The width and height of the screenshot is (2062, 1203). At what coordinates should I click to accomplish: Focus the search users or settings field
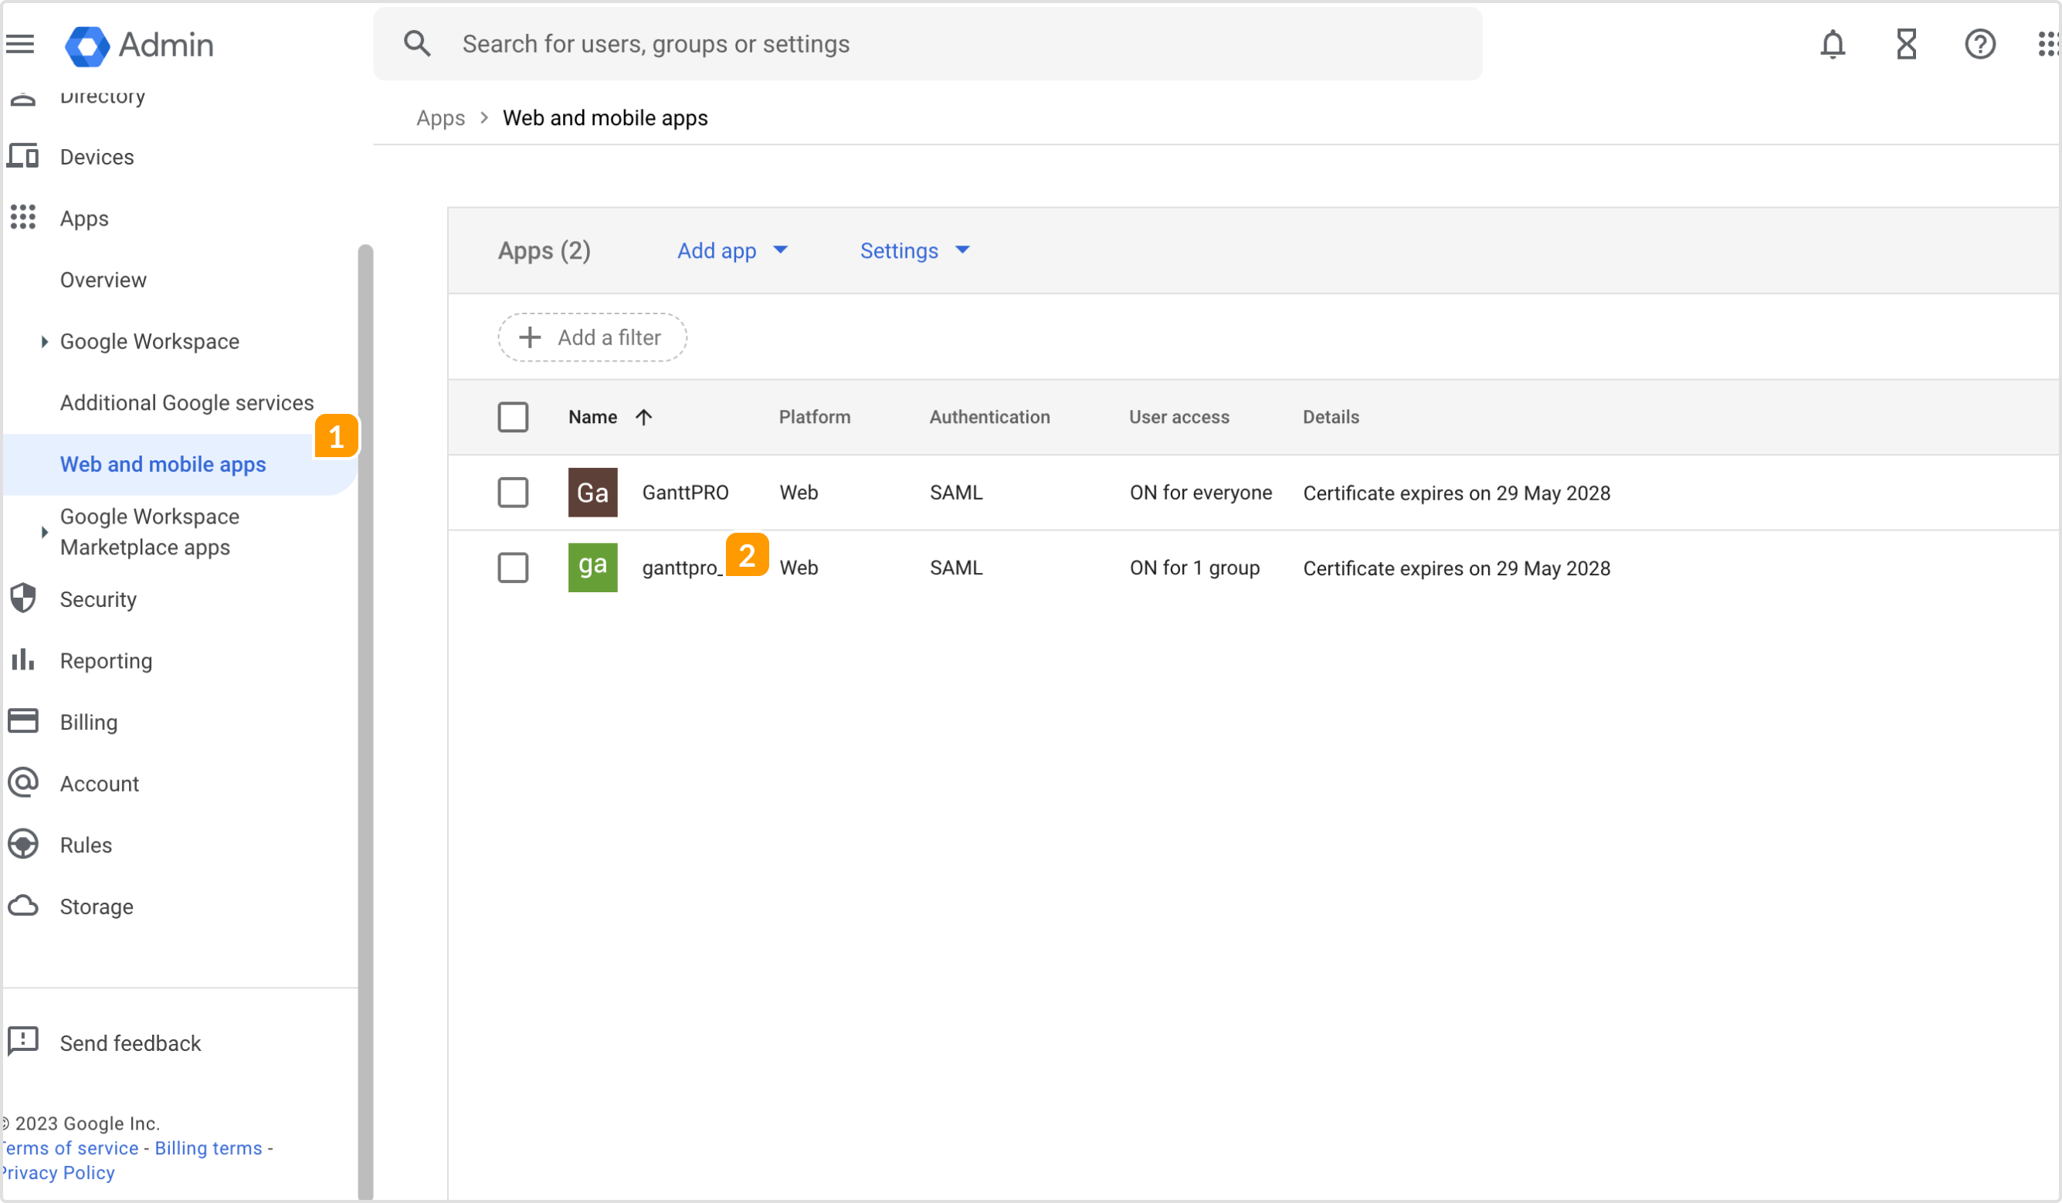coord(928,44)
